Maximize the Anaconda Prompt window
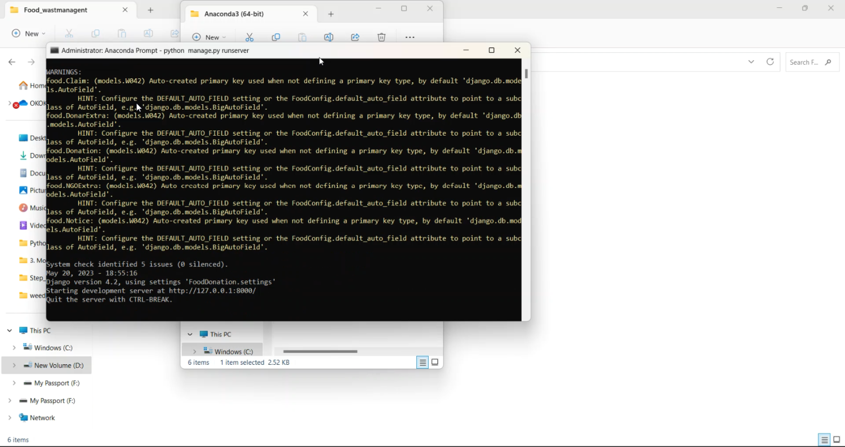This screenshot has width=845, height=447. (x=491, y=50)
